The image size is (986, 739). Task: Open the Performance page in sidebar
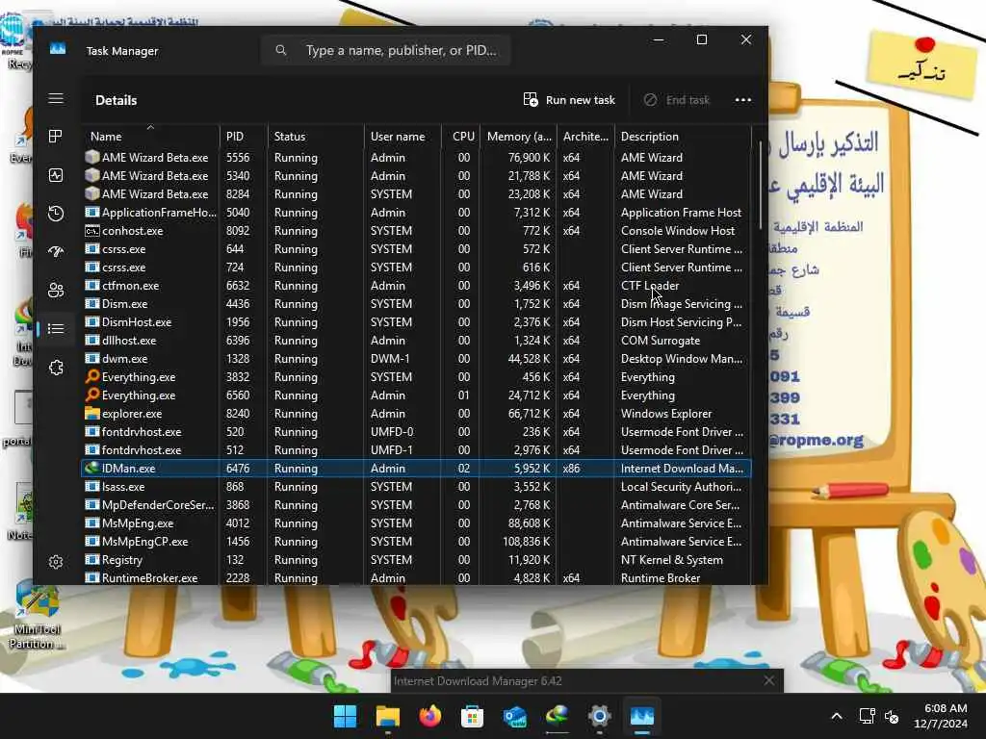(x=56, y=175)
